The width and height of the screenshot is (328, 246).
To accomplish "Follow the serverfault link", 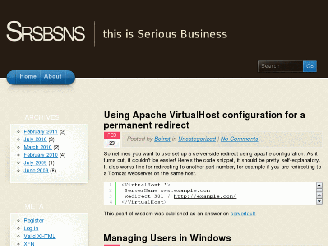I will 243,214.
